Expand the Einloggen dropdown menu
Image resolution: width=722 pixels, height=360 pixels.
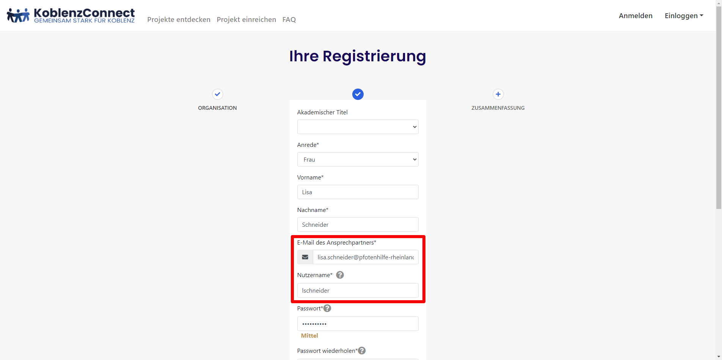pos(684,16)
